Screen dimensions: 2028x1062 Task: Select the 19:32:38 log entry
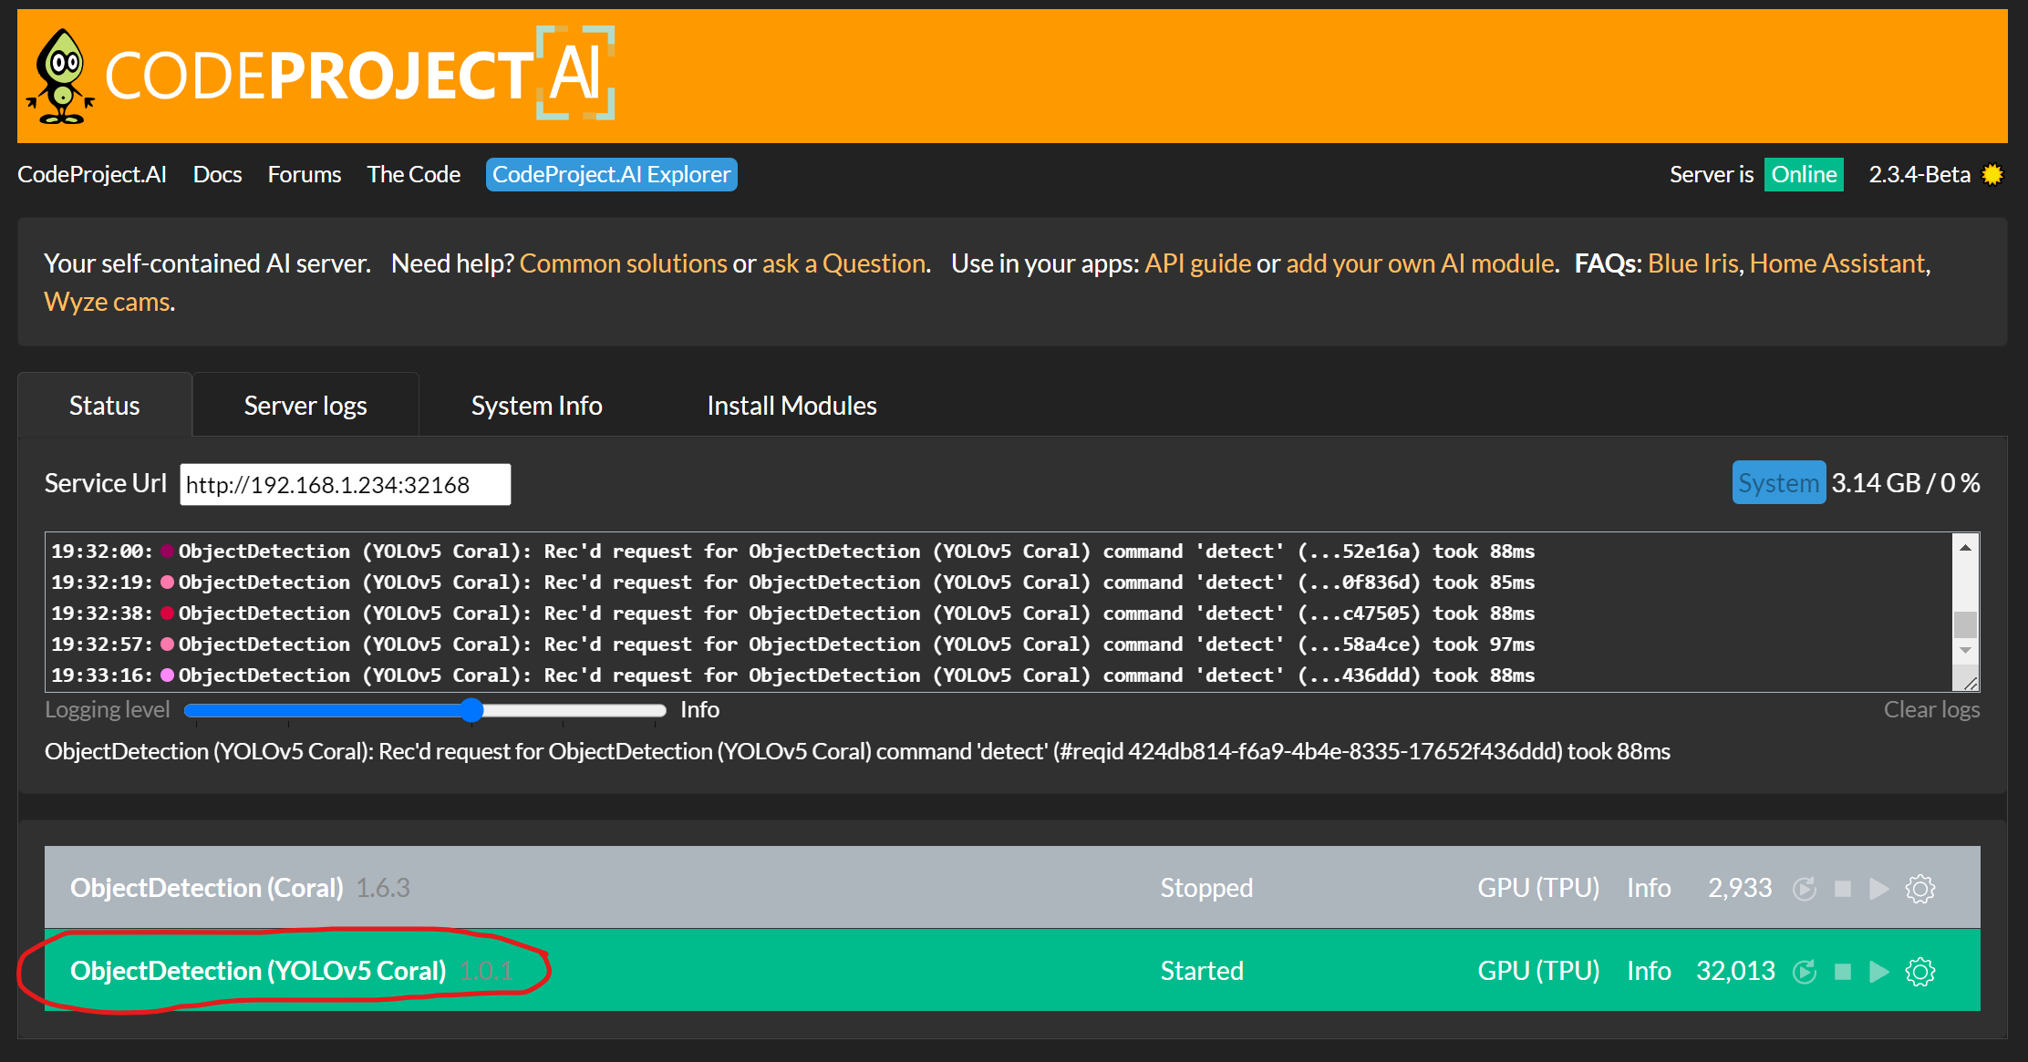793,613
